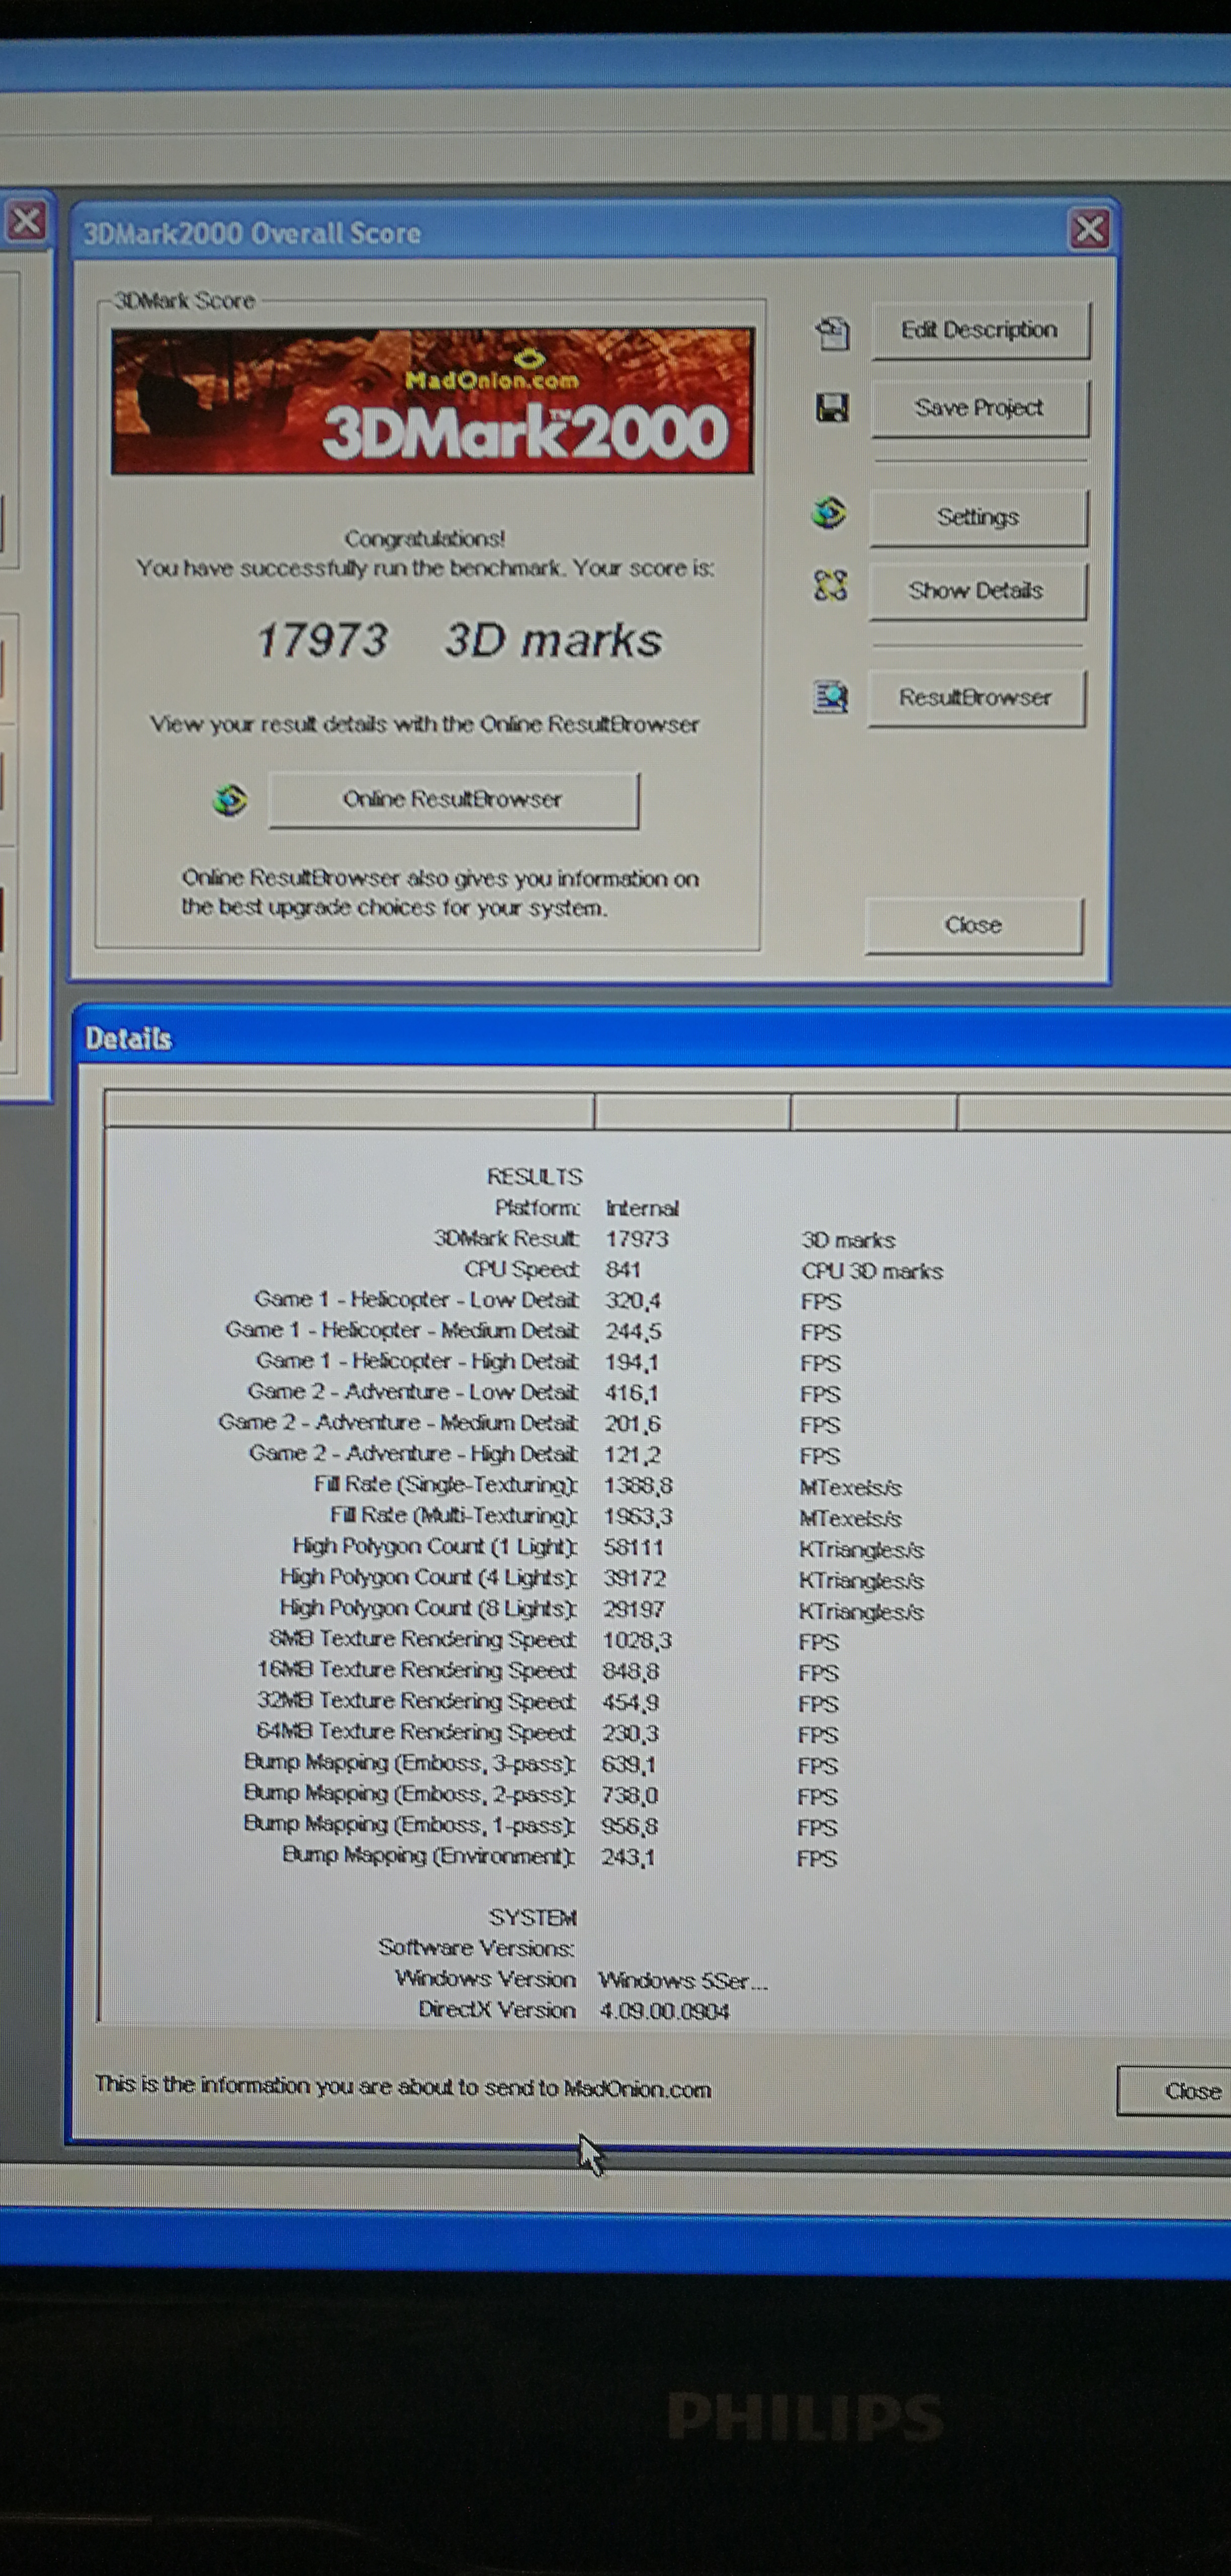Click the Edit Description notepad icon
This screenshot has height=2576, width=1231.
[832, 332]
